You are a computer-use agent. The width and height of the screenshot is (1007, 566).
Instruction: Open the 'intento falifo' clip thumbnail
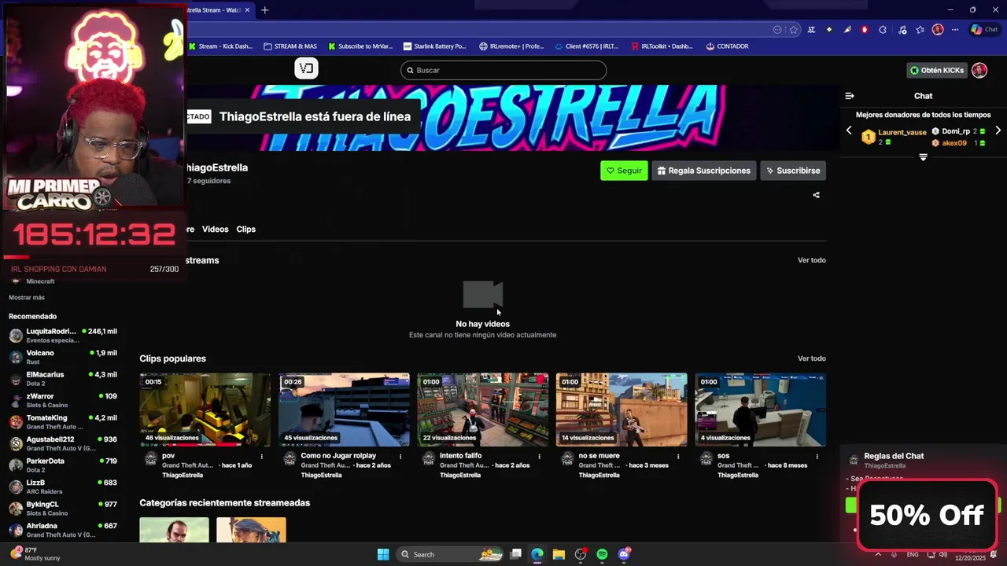(x=483, y=410)
